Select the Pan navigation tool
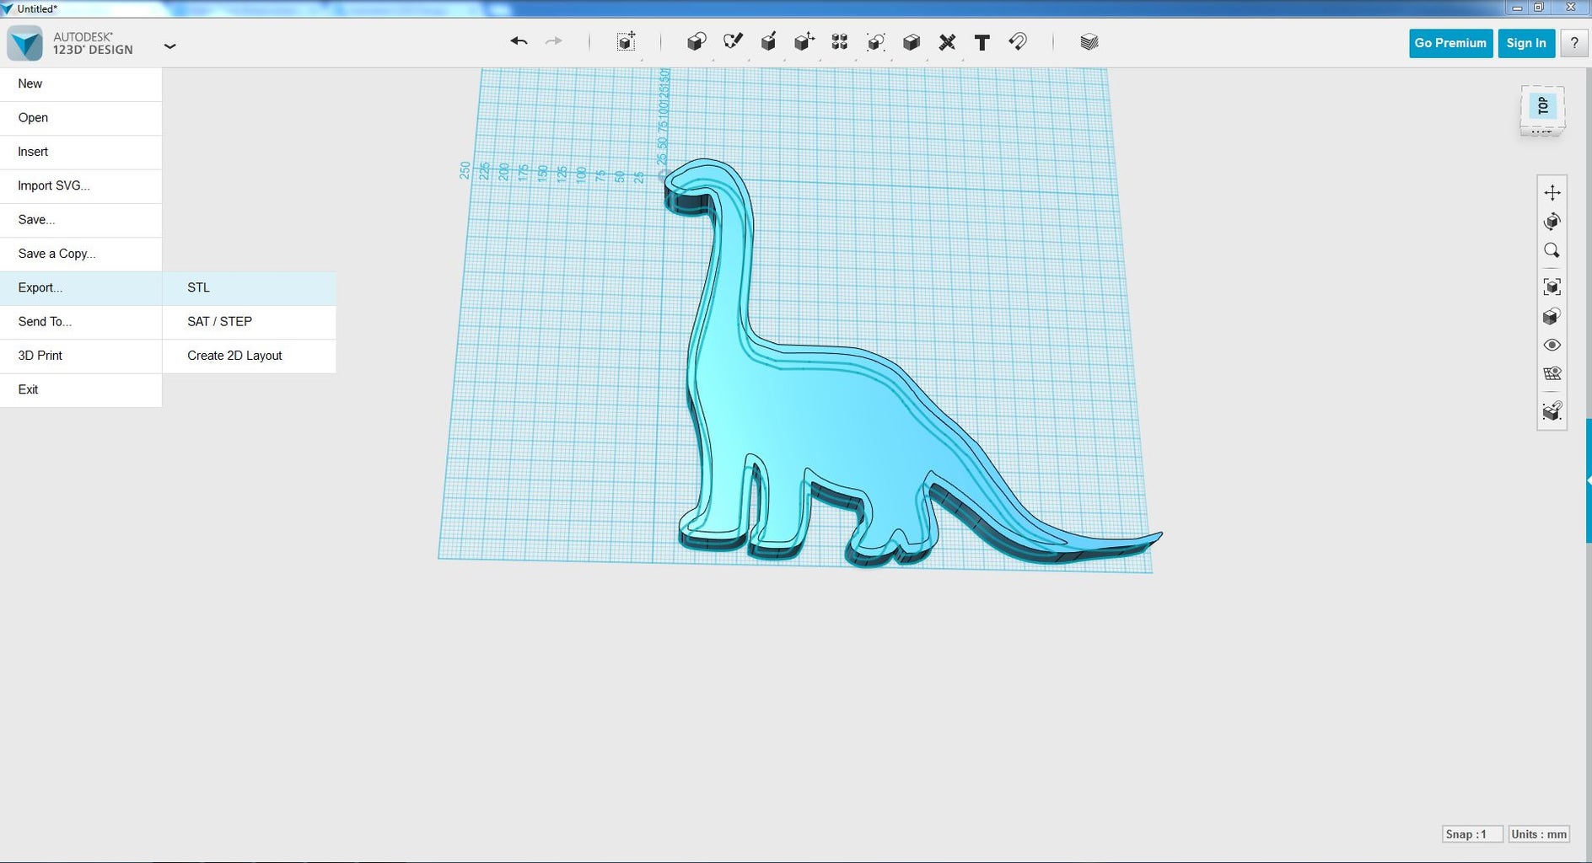The height and width of the screenshot is (863, 1592). 1552,193
